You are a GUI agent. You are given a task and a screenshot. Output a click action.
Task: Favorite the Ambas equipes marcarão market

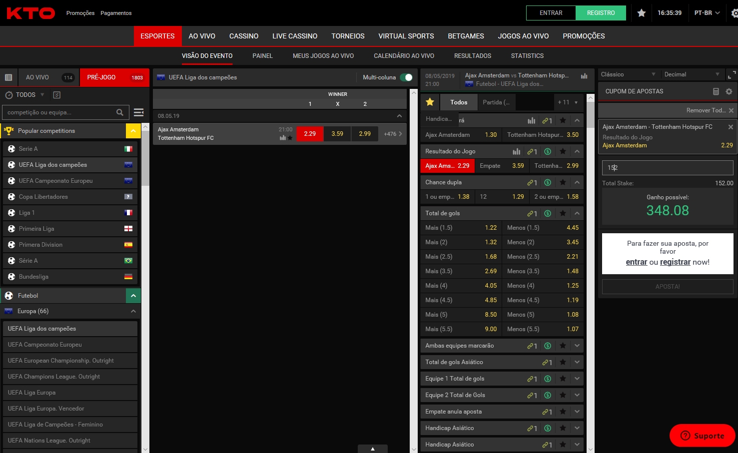(563, 346)
